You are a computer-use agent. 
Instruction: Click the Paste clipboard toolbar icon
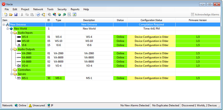point(32,15)
